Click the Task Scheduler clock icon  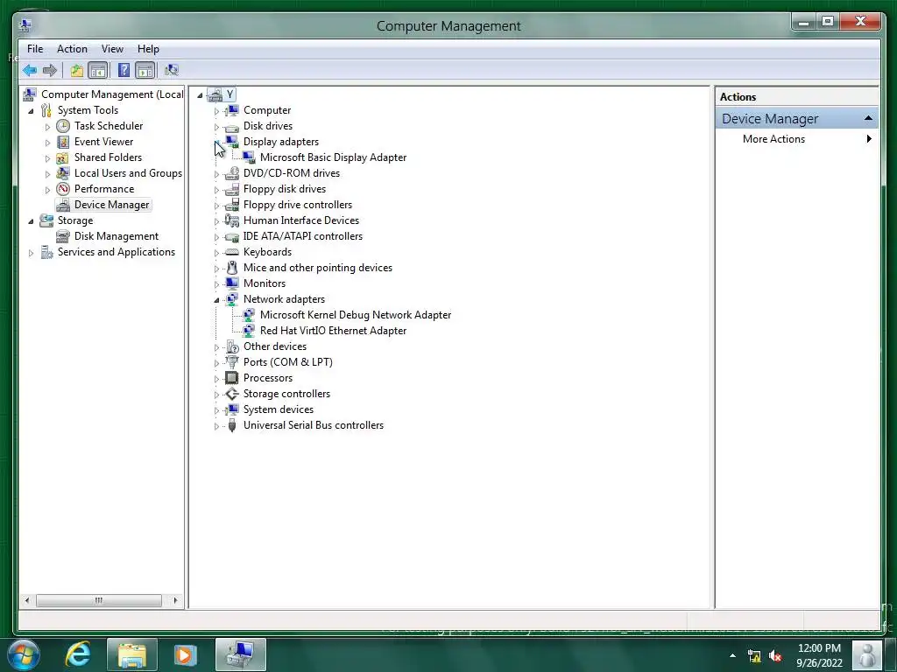coord(63,126)
